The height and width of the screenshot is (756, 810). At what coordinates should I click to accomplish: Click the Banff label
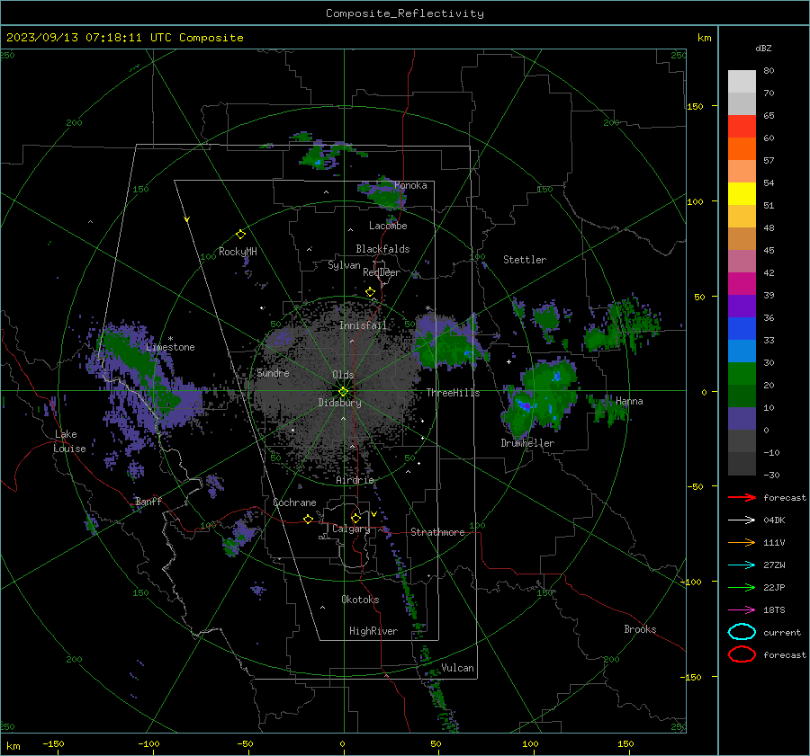148,501
